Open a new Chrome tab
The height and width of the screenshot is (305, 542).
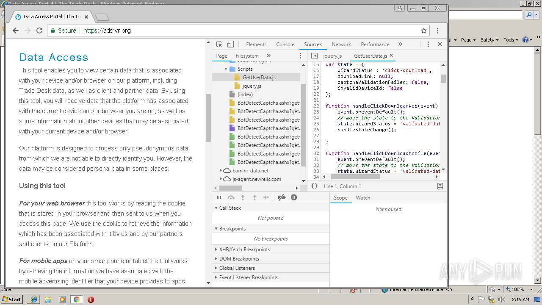click(102, 17)
